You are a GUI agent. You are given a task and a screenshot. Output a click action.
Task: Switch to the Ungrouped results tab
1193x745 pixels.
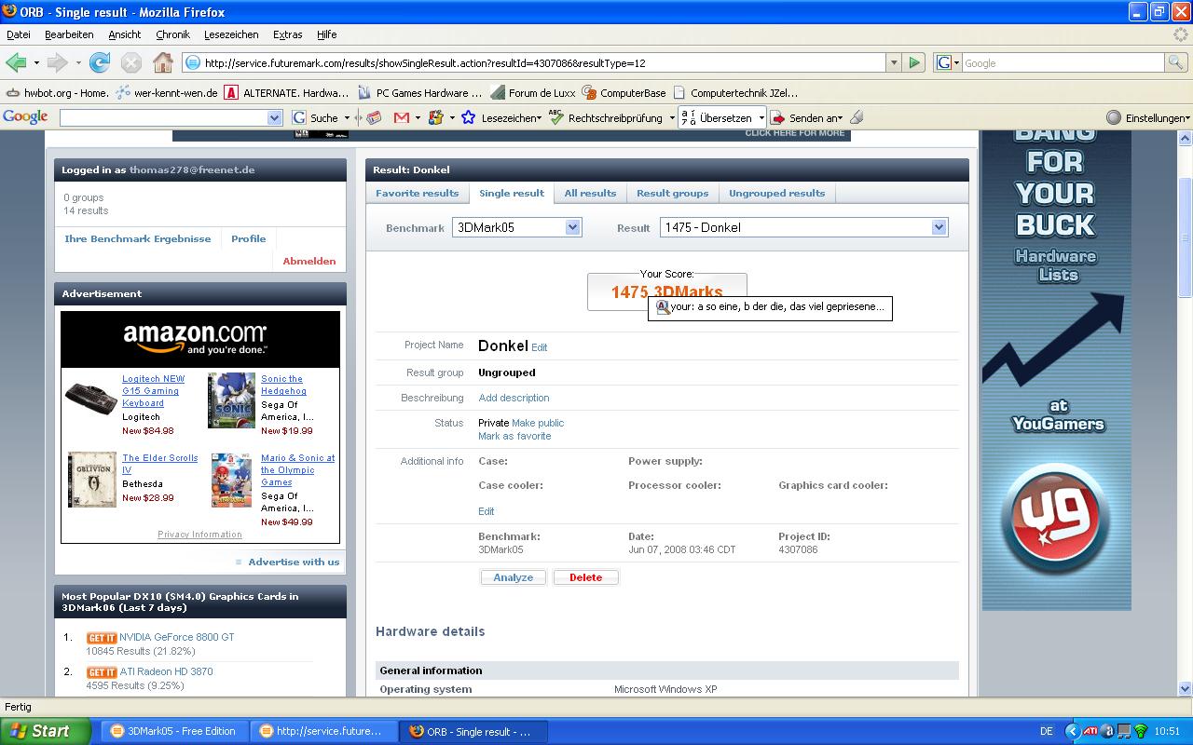776,193
